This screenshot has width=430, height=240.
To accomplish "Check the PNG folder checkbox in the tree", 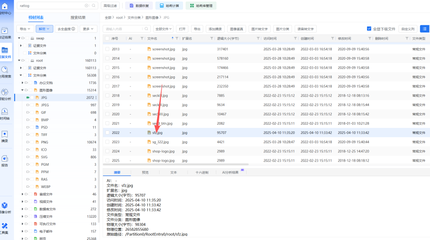I will [x=32, y=142].
